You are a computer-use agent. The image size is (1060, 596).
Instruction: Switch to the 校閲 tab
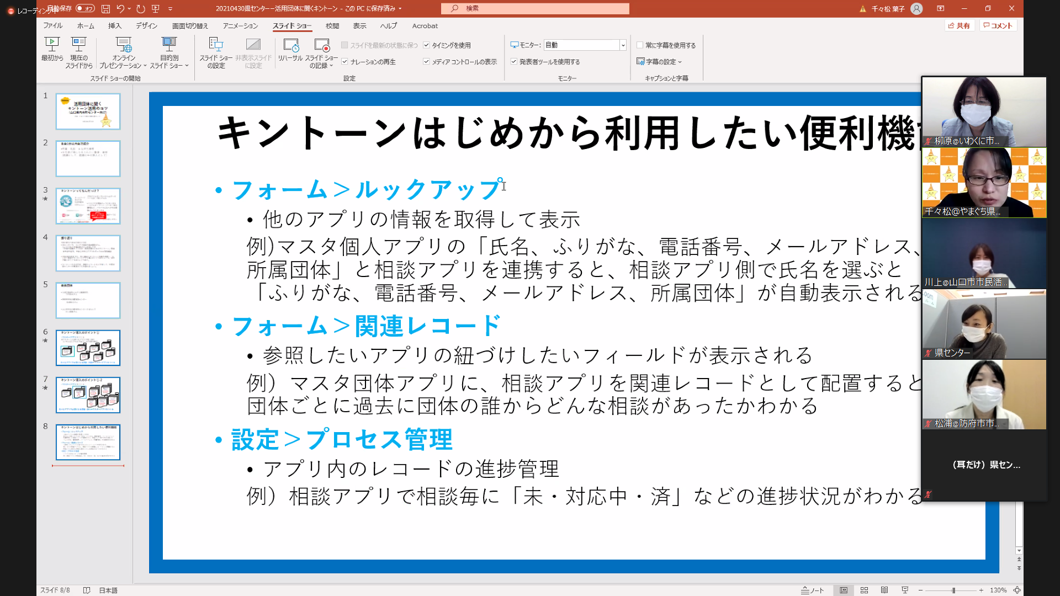pos(332,25)
